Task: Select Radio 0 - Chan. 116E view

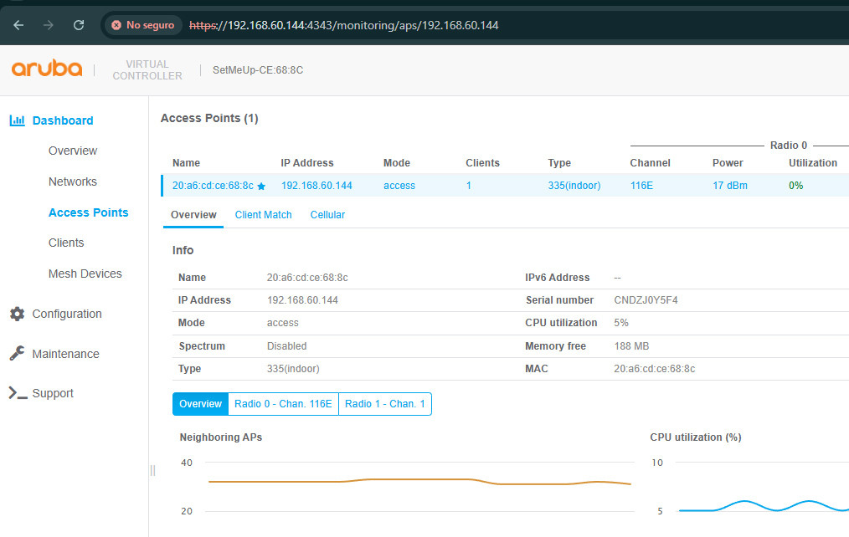Action: tap(283, 404)
